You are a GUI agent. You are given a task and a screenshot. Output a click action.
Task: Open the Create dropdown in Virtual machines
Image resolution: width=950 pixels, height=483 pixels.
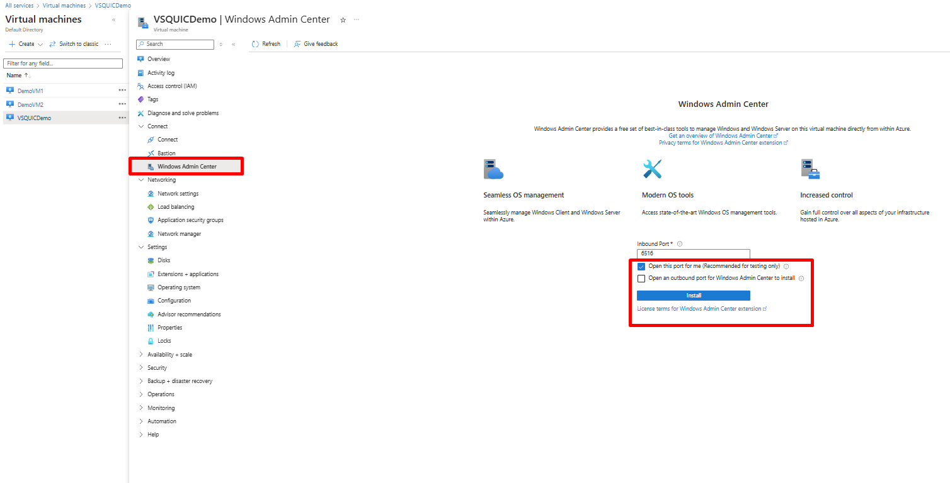click(x=25, y=44)
